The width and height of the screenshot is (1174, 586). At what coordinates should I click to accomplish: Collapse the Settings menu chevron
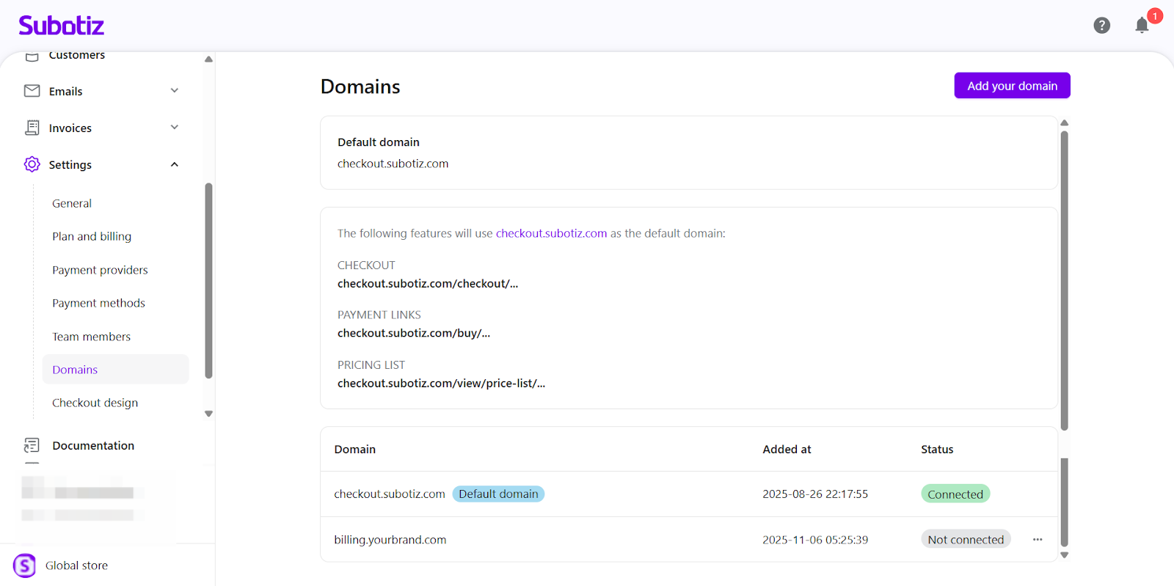(175, 164)
